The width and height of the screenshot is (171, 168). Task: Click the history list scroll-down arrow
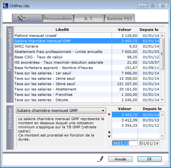(x=162, y=136)
